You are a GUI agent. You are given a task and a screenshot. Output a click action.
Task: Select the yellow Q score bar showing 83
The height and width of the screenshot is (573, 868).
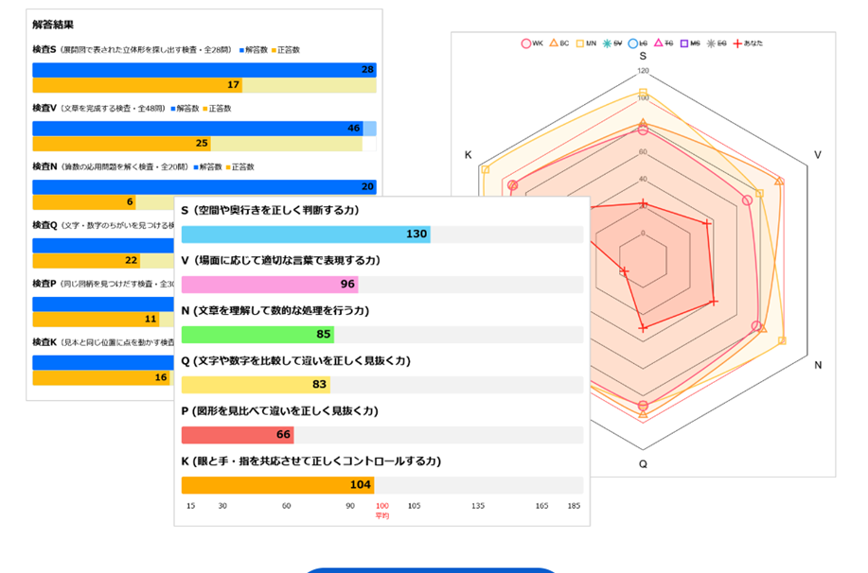(255, 385)
